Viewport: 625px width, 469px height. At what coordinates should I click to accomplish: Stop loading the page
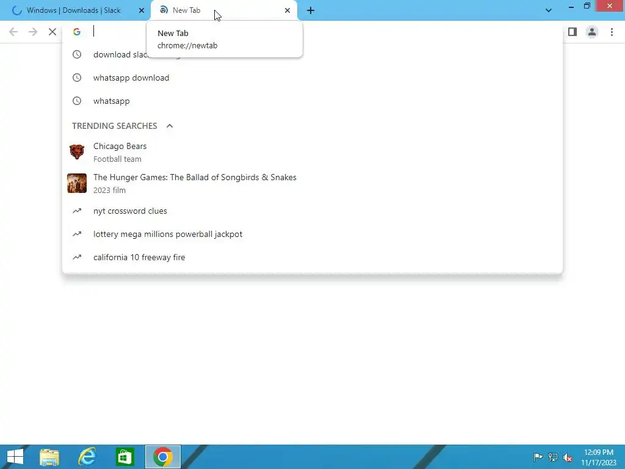[52, 32]
